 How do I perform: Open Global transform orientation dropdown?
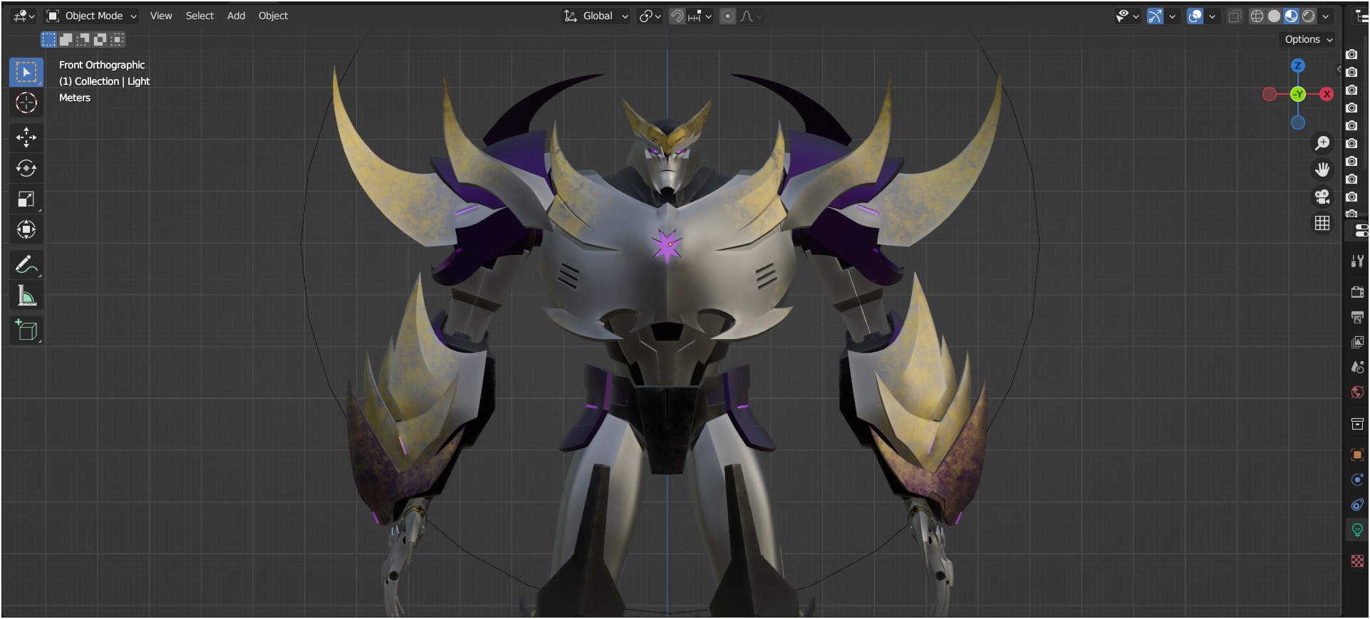pyautogui.click(x=596, y=16)
